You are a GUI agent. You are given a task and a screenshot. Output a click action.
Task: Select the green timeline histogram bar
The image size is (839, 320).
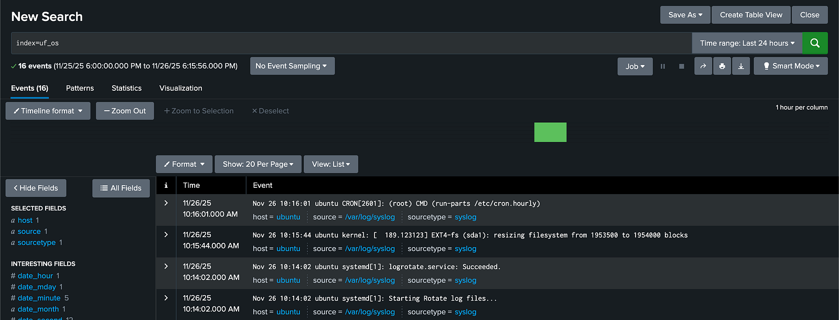[550, 132]
